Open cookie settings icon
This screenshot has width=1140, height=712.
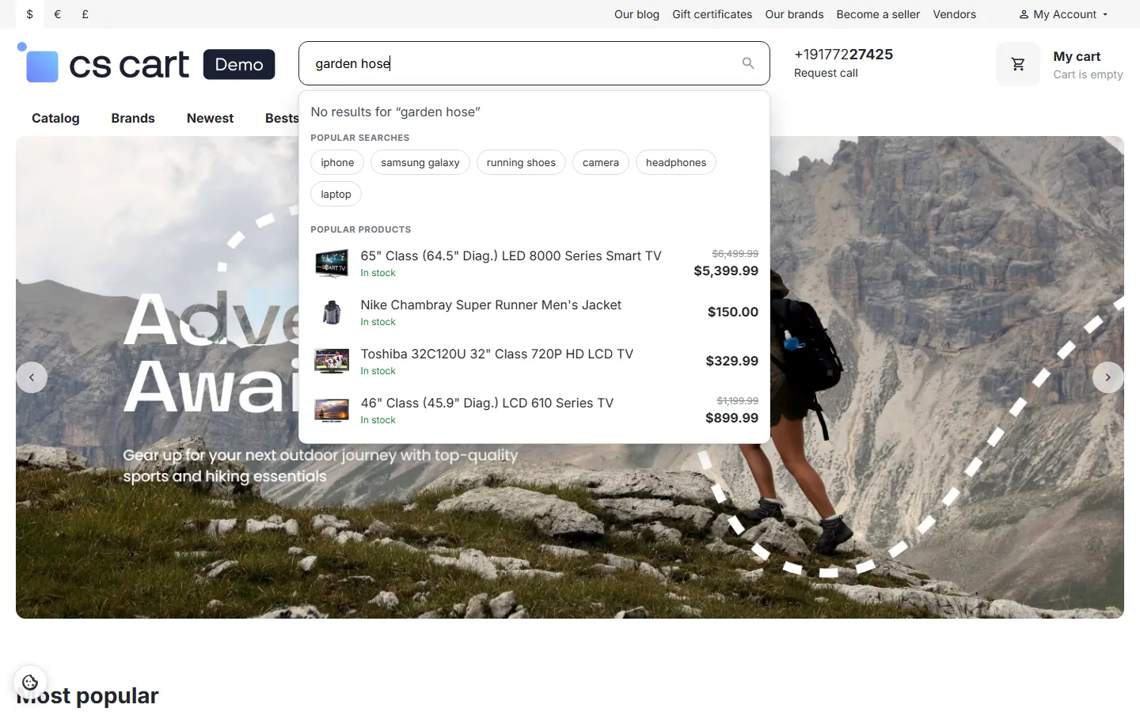click(30, 682)
